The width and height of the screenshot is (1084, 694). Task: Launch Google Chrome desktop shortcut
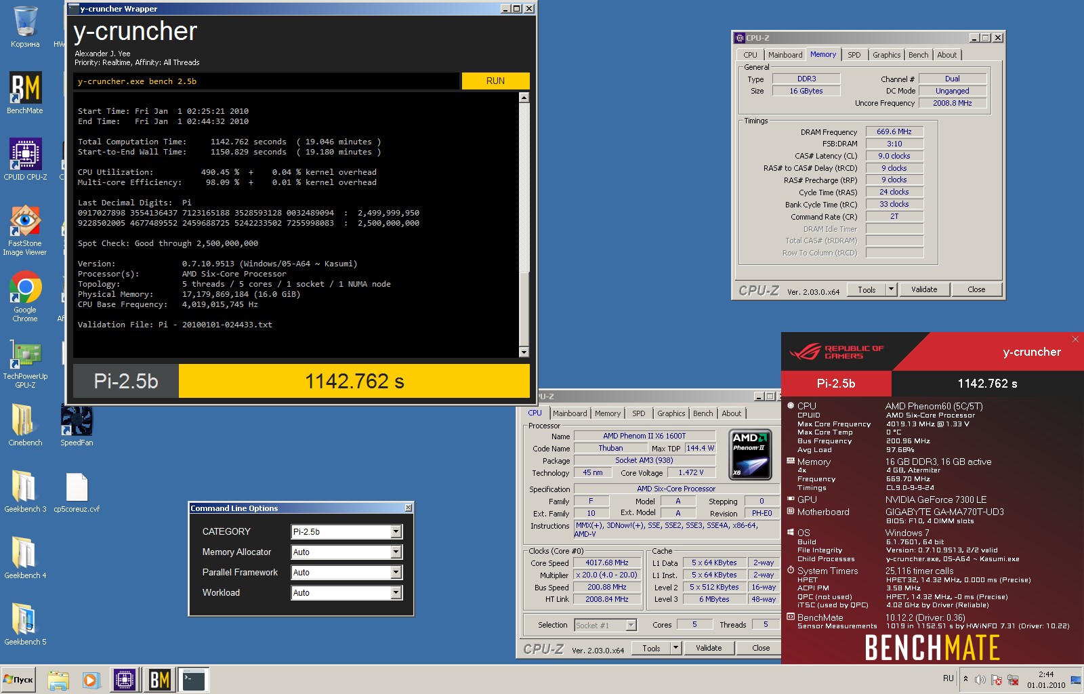[x=25, y=296]
